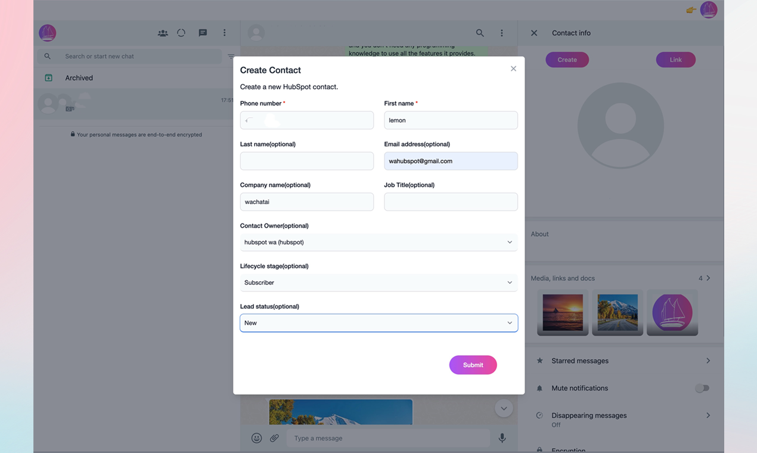Open the sailboat logo media thumbnail
The height and width of the screenshot is (453, 757).
[x=672, y=312]
